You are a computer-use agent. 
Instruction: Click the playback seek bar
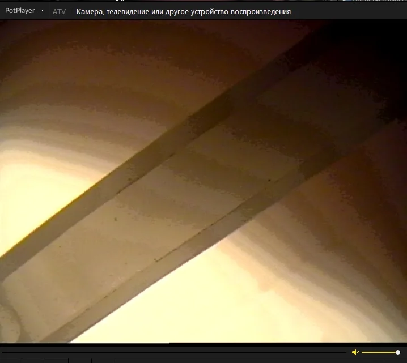pyautogui.click(x=174, y=352)
